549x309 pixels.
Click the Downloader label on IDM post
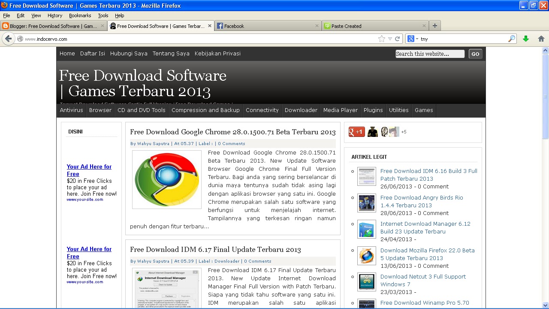point(227,261)
